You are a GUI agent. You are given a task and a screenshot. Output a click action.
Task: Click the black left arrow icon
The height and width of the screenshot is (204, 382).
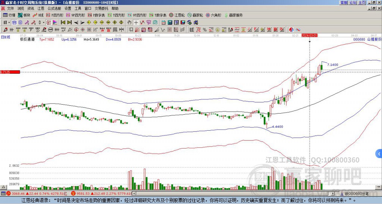coord(76,23)
